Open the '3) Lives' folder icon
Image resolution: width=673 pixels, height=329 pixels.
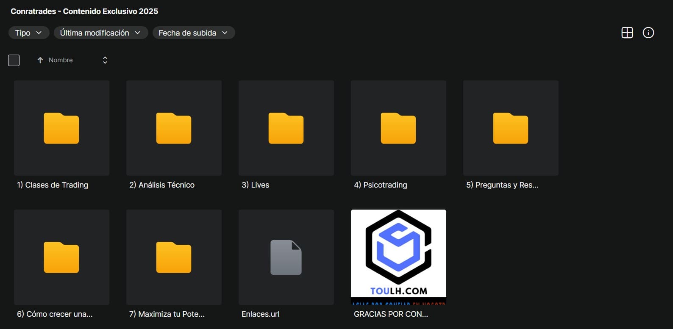286,128
